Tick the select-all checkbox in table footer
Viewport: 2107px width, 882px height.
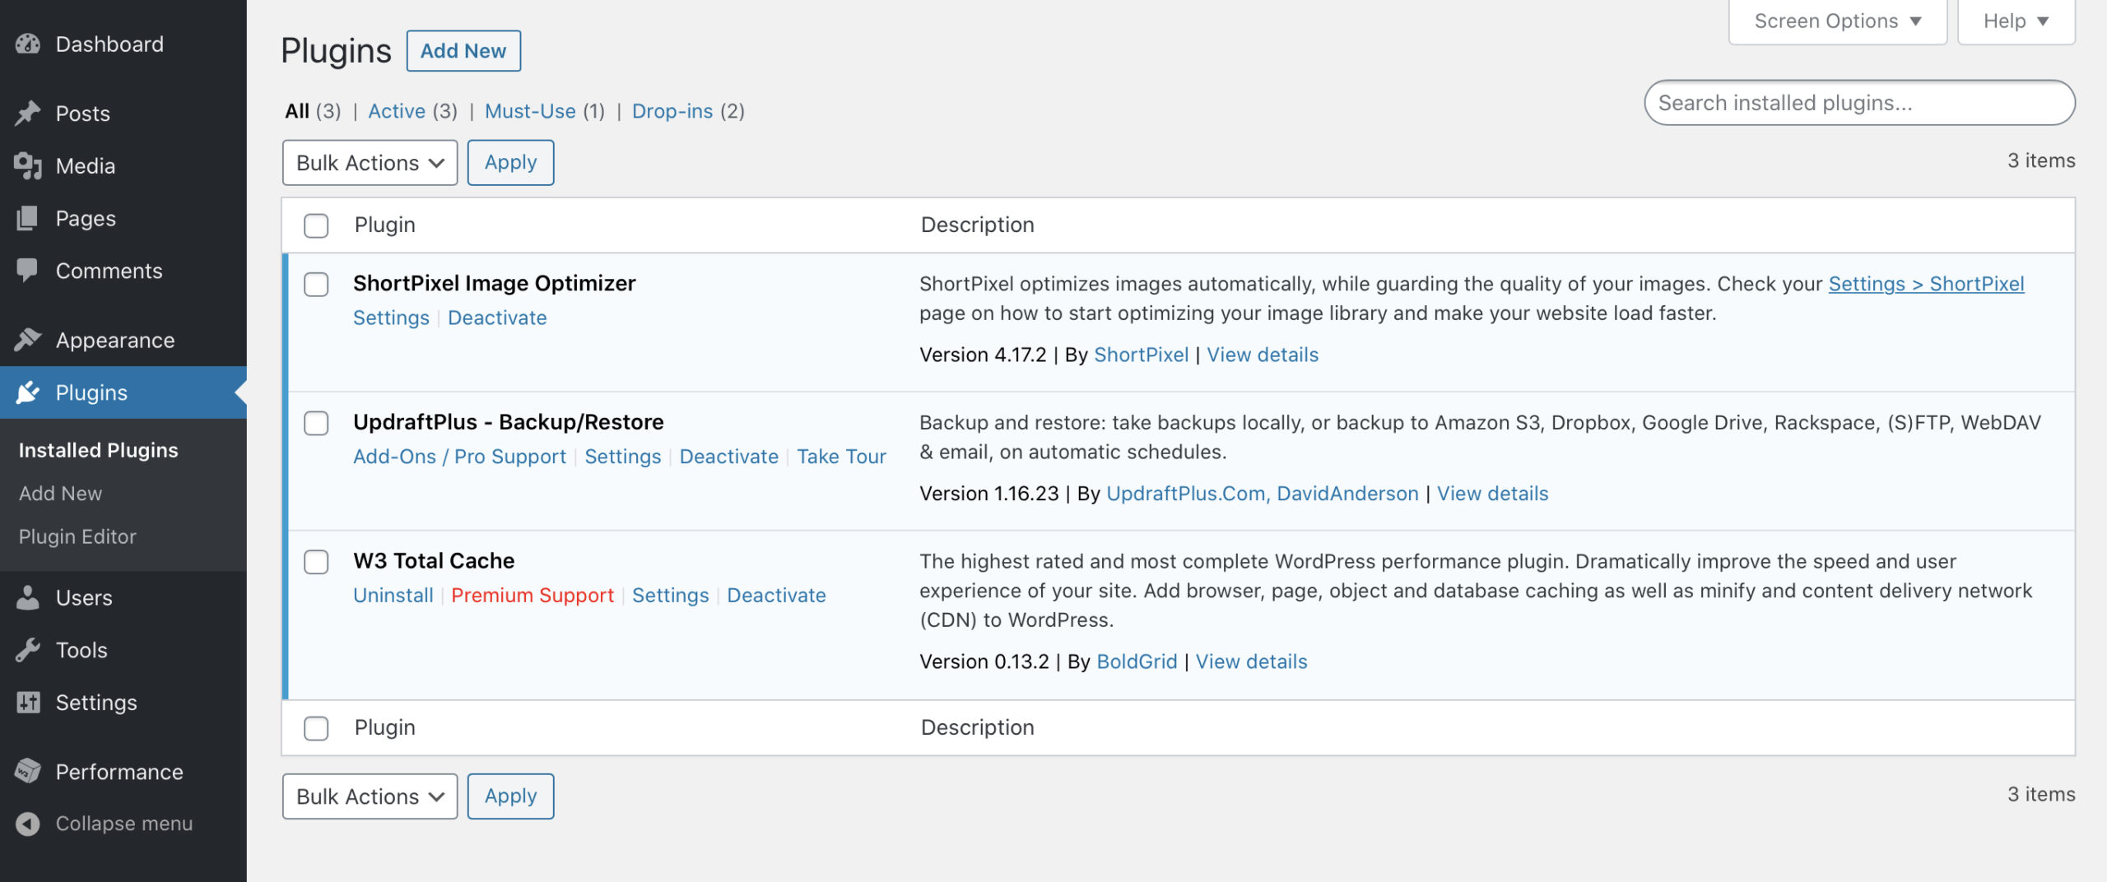point(316,728)
